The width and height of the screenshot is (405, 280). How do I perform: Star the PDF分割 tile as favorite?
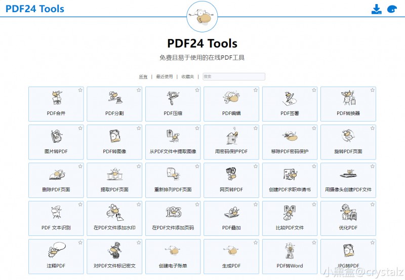tap(139, 90)
